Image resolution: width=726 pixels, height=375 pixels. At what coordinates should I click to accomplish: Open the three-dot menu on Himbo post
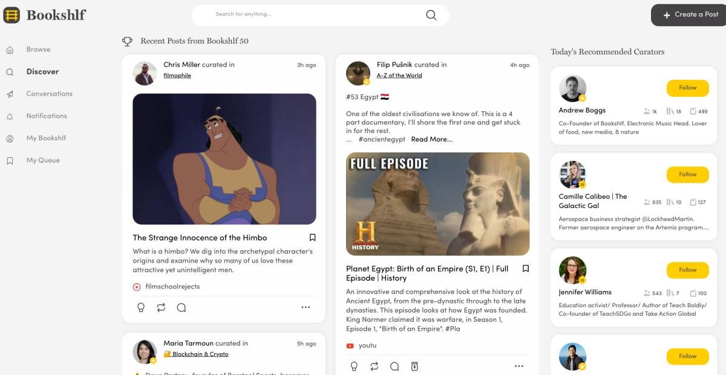tap(306, 307)
